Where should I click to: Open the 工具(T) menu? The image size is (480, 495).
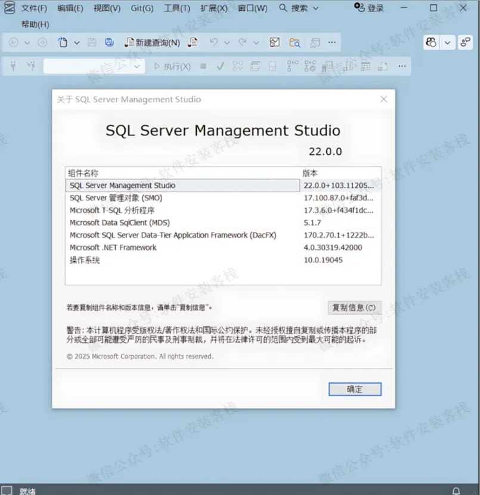[177, 8]
